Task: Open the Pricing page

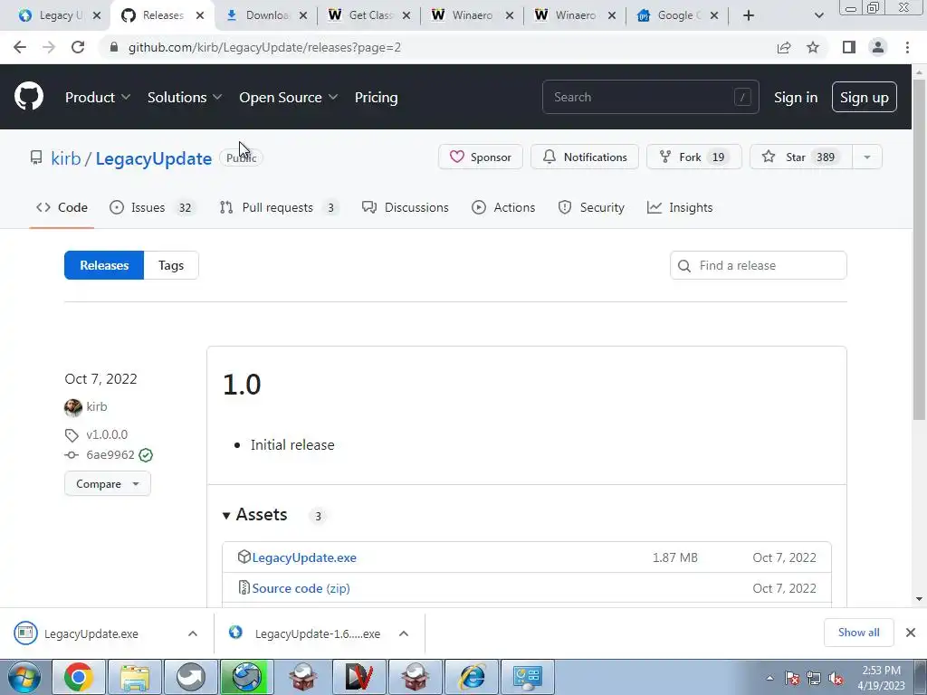Action: click(376, 97)
